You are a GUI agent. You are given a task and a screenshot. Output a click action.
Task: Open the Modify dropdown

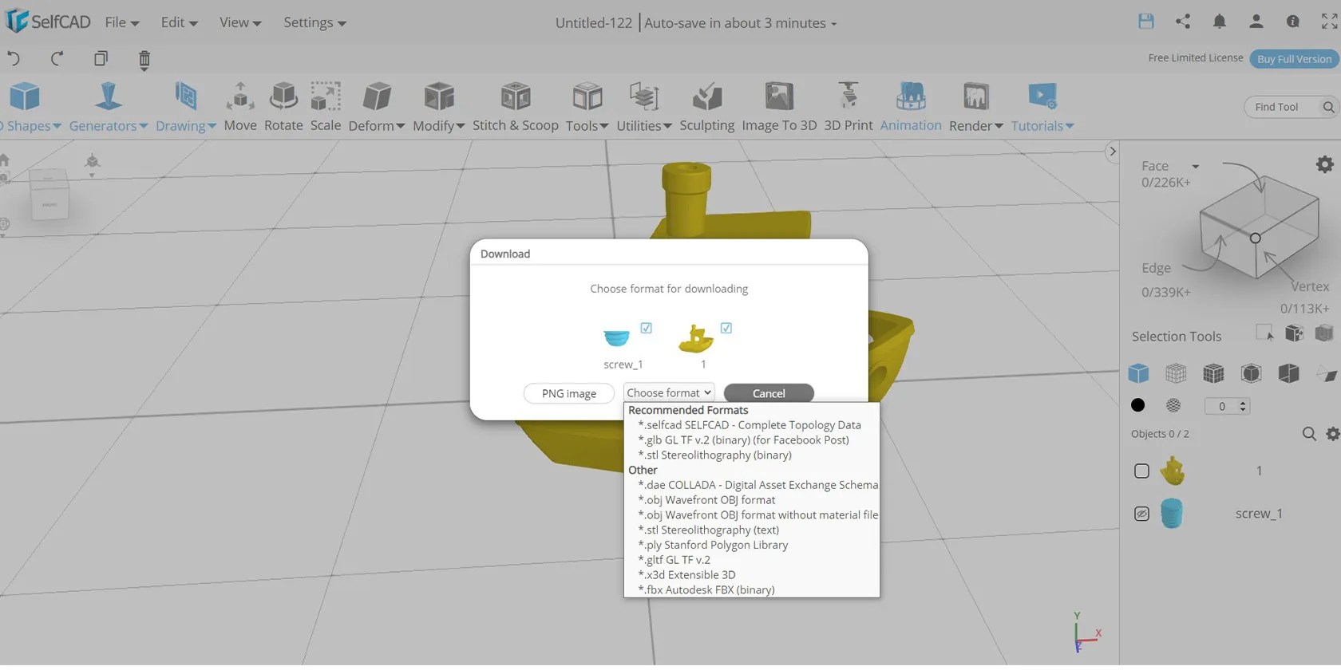click(x=439, y=107)
